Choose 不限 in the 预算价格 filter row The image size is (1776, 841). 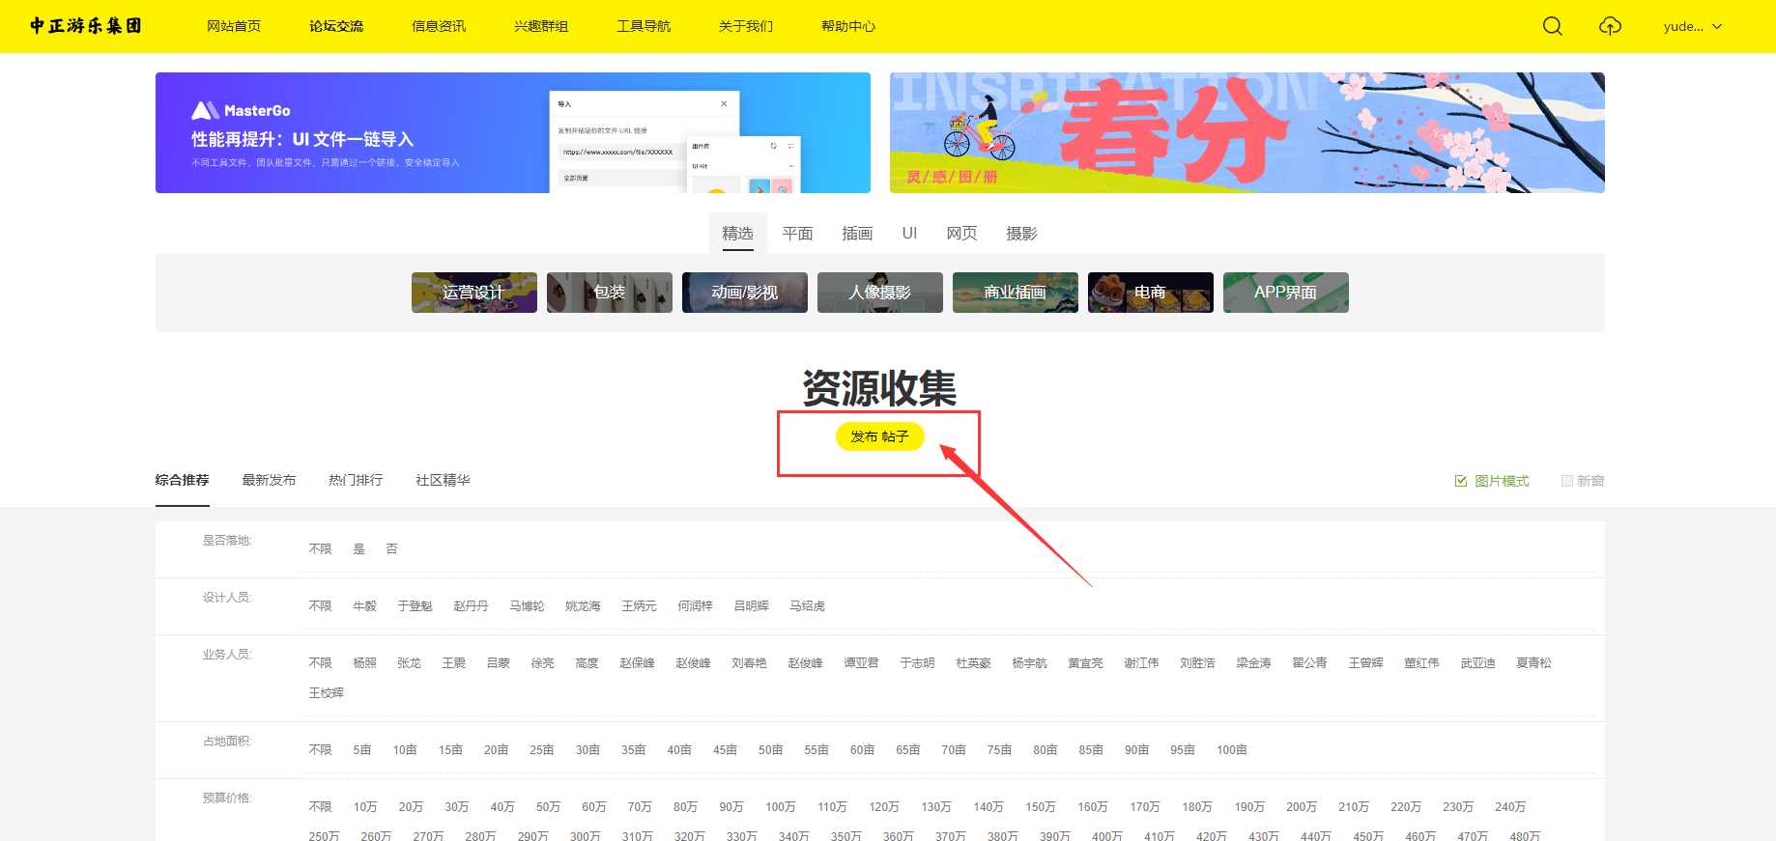pyautogui.click(x=320, y=806)
